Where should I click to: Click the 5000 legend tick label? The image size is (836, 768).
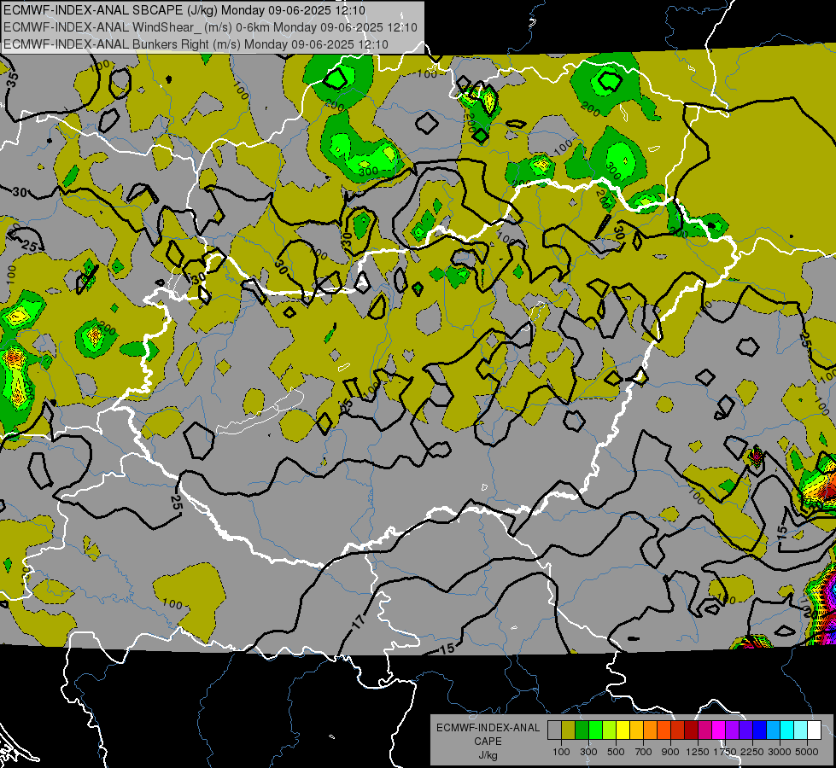click(807, 752)
